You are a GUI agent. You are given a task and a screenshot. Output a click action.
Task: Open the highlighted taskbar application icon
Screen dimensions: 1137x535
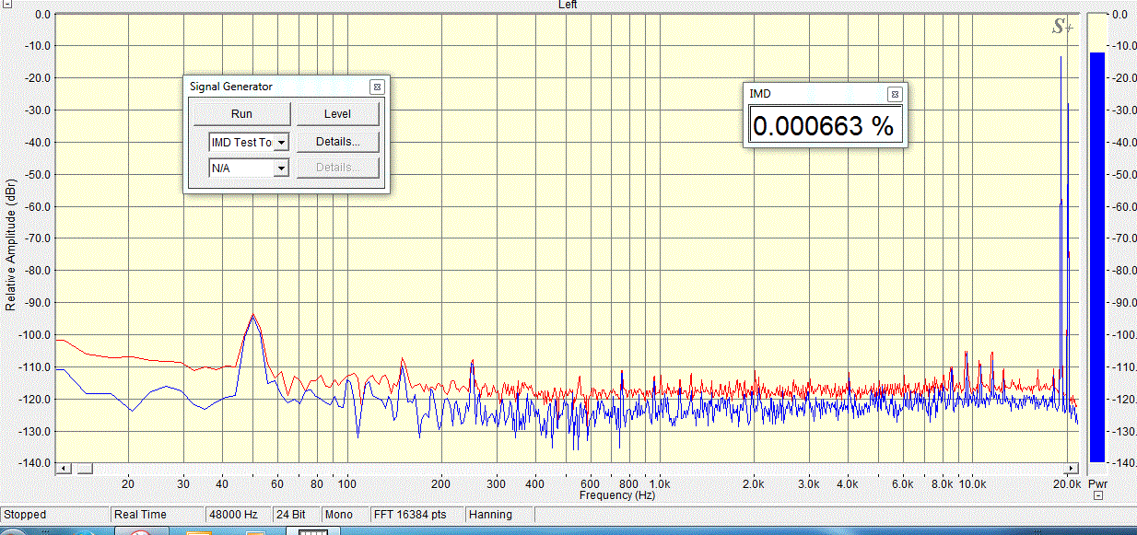point(312,532)
